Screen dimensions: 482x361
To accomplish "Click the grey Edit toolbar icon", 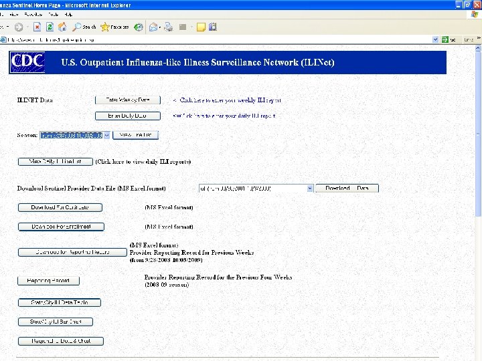I will tap(183, 27).
